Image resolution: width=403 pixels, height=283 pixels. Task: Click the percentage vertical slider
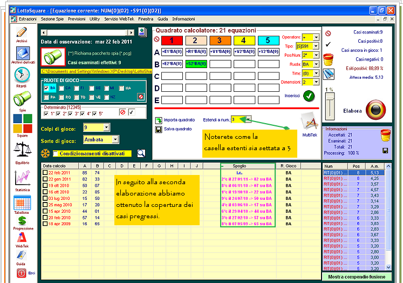click(330, 106)
